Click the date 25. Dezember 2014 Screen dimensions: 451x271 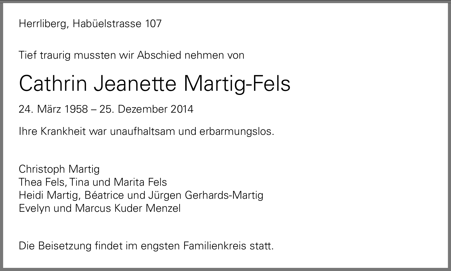(146, 109)
